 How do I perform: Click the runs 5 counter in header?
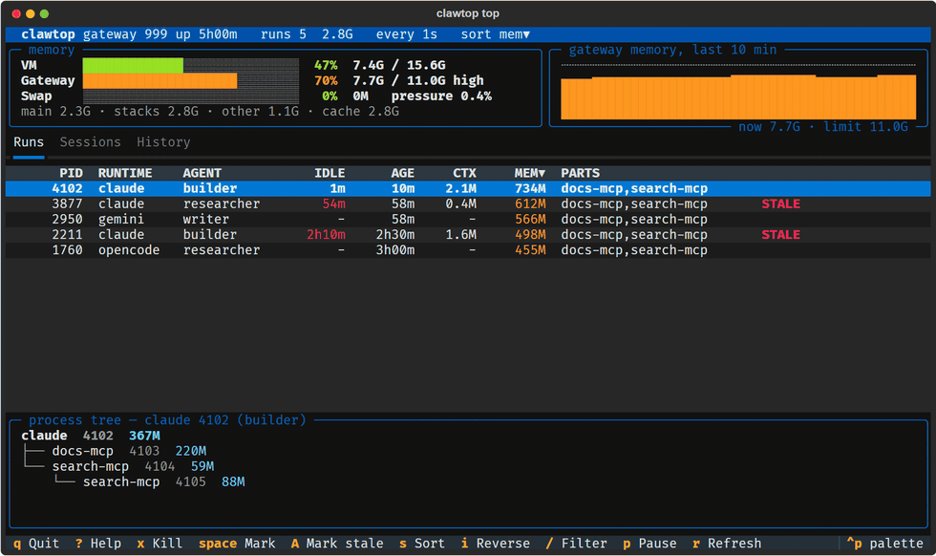click(x=284, y=34)
